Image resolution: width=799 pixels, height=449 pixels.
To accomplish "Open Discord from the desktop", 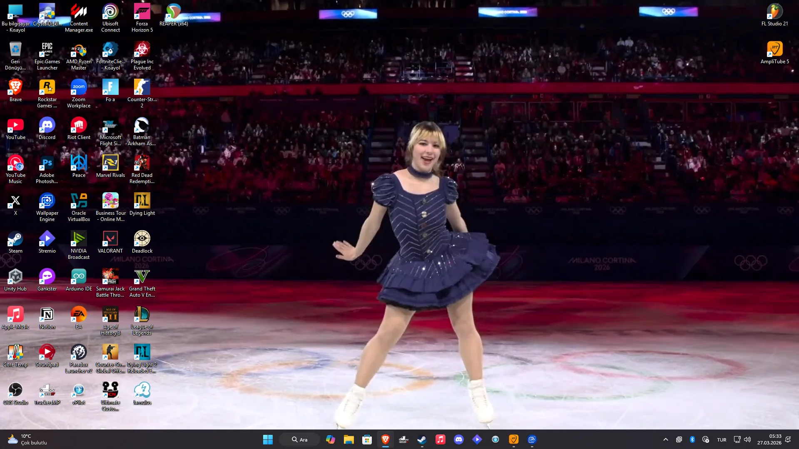I will point(47,125).
